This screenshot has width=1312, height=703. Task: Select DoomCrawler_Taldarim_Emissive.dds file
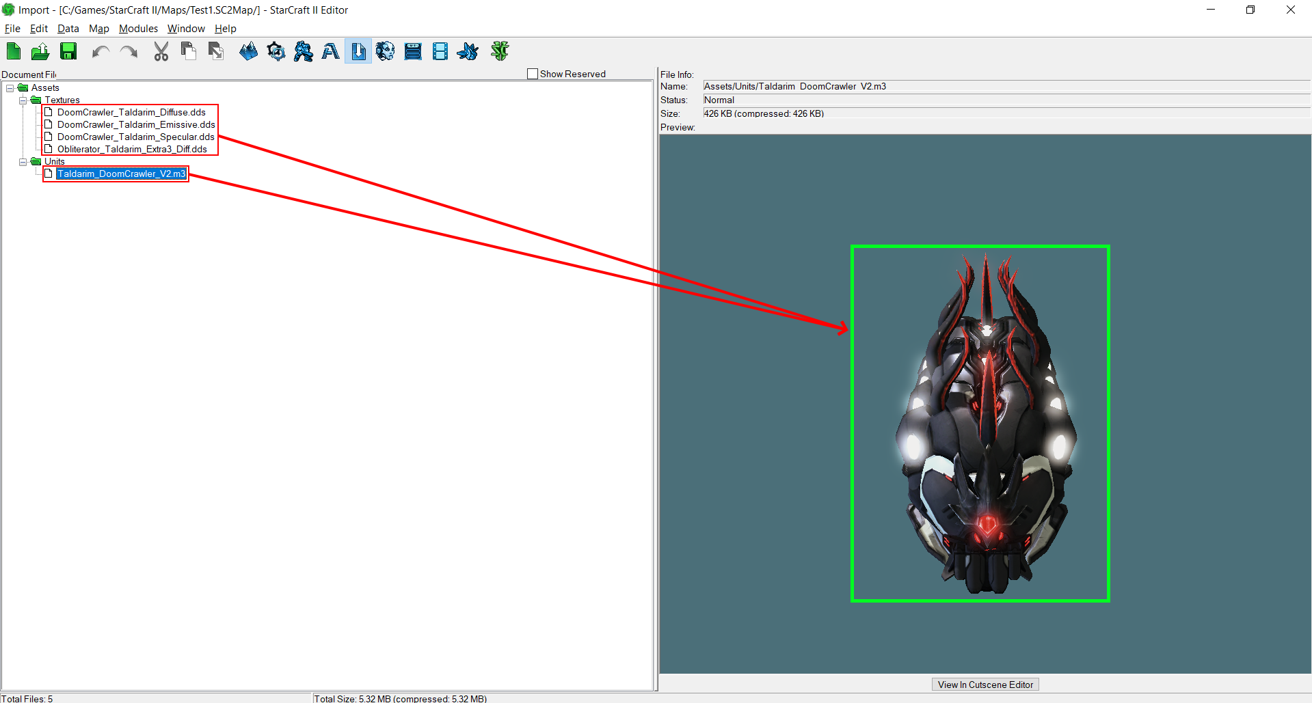point(136,125)
